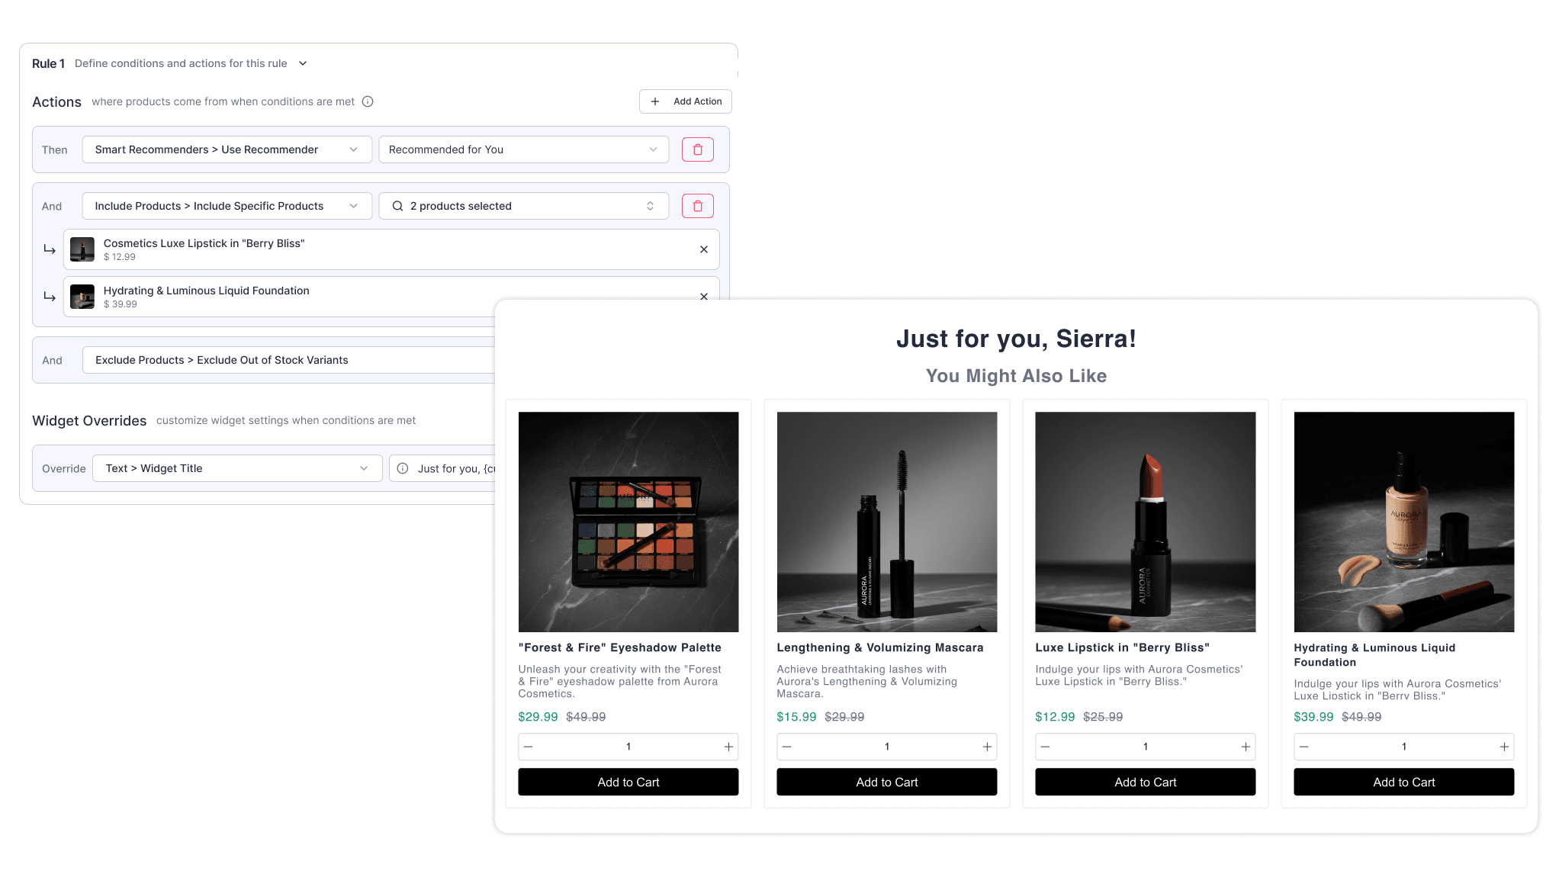Remove Luxe Lipstick in Berry Bliss from selected products
The height and width of the screenshot is (877, 1559).
click(x=703, y=249)
